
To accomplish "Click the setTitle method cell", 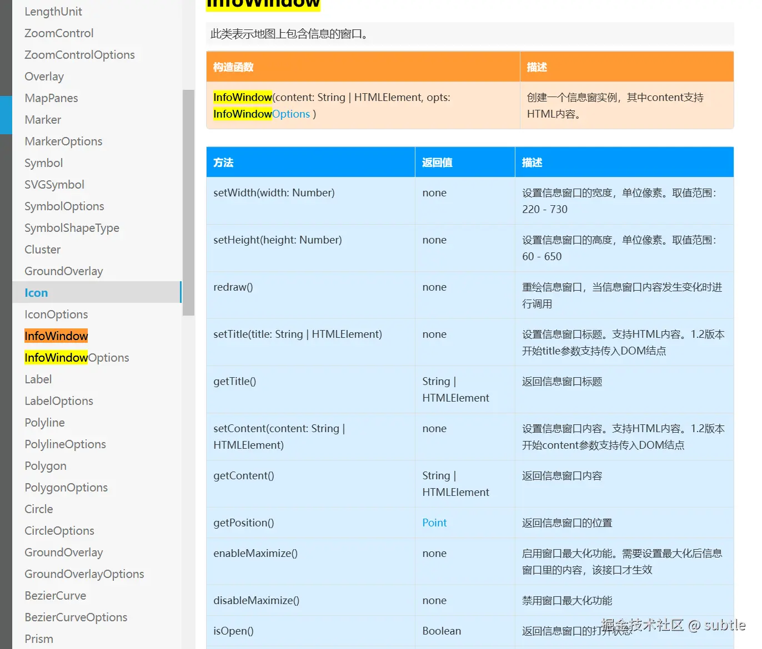I will [310, 342].
